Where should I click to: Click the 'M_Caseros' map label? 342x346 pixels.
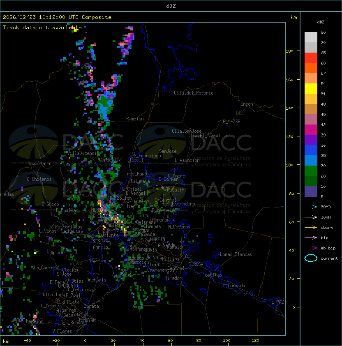pyautogui.click(x=179, y=226)
